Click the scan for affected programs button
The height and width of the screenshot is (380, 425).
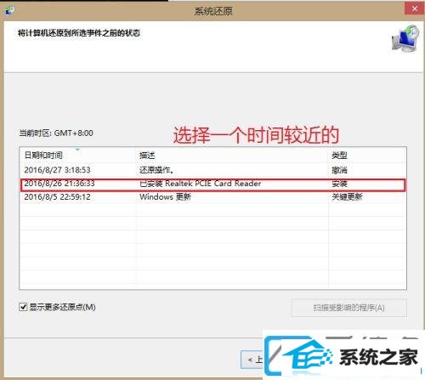pyautogui.click(x=348, y=308)
